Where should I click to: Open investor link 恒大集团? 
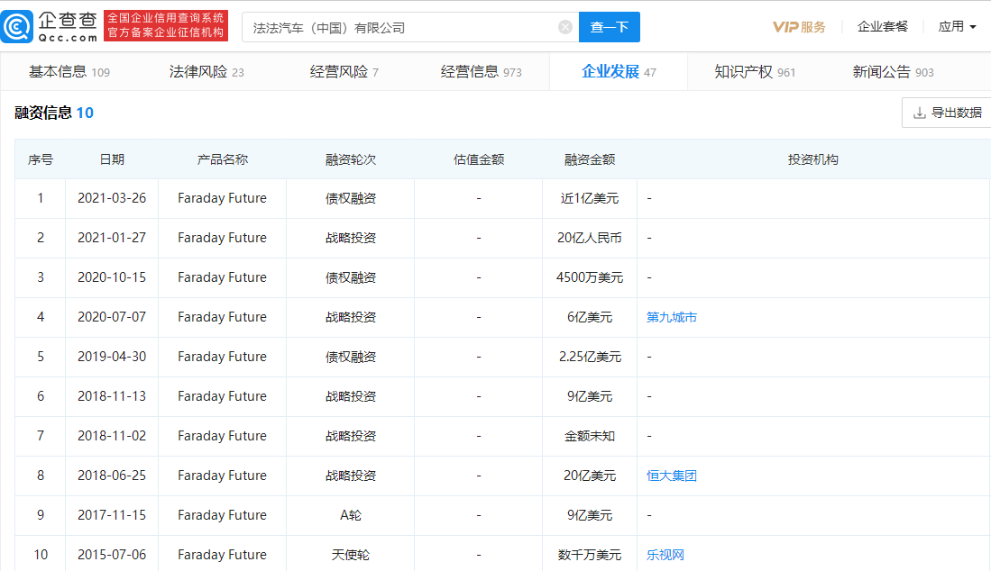click(672, 476)
